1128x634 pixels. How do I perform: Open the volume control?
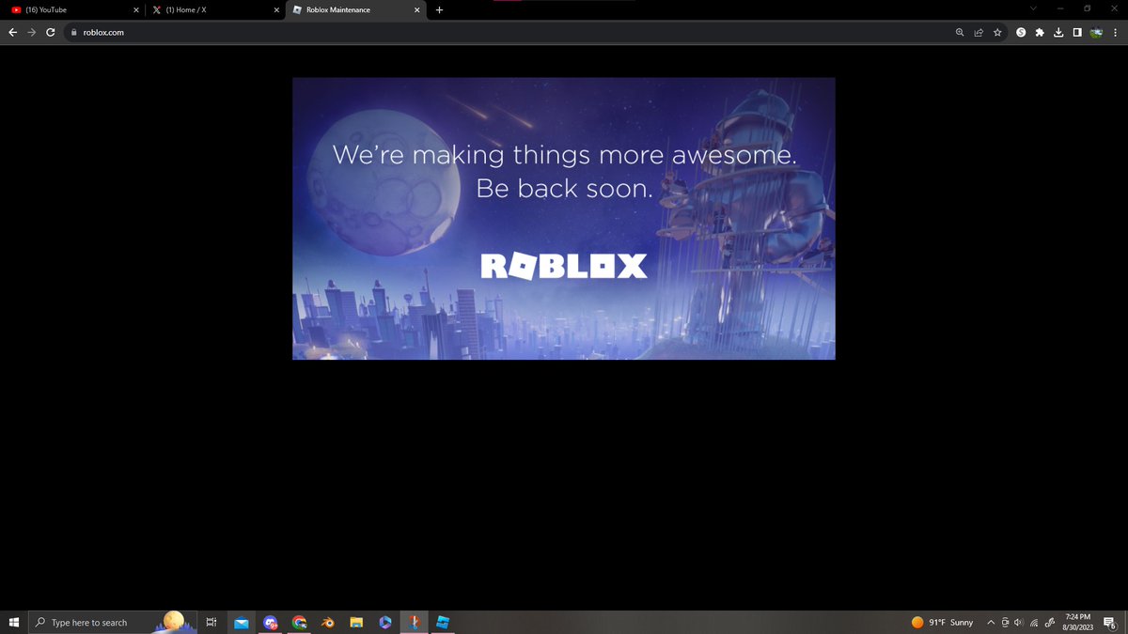[x=1019, y=622]
